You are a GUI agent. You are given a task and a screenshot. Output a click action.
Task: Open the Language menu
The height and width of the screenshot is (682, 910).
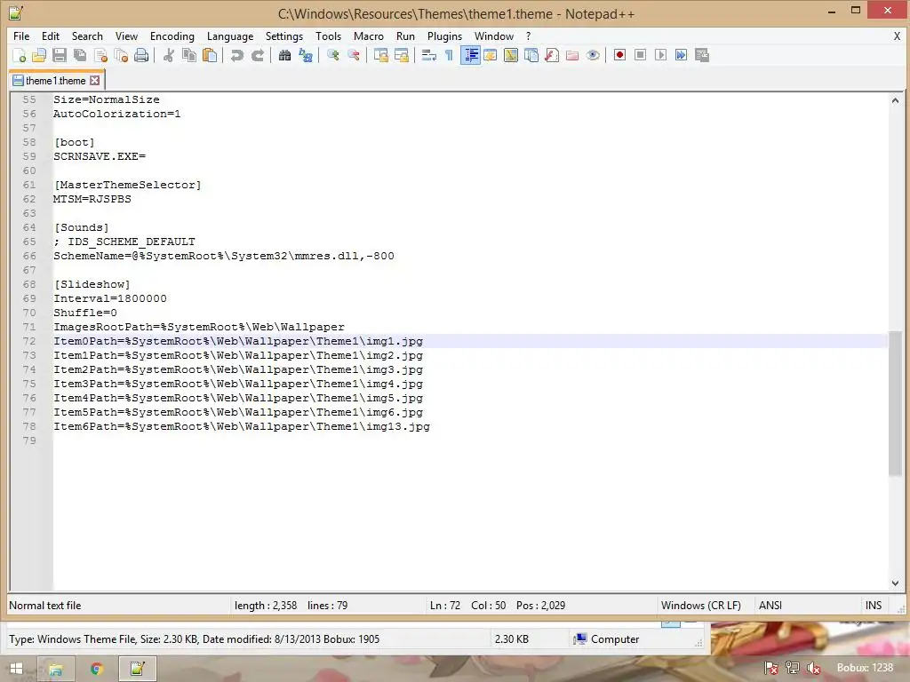230,36
